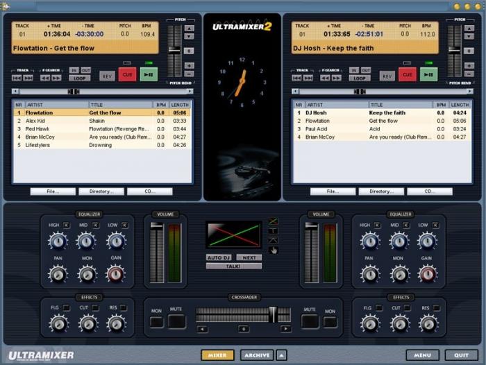The height and width of the screenshot is (365, 486).
Task: Select Paul Acid track in right playlist
Action: click(382, 129)
